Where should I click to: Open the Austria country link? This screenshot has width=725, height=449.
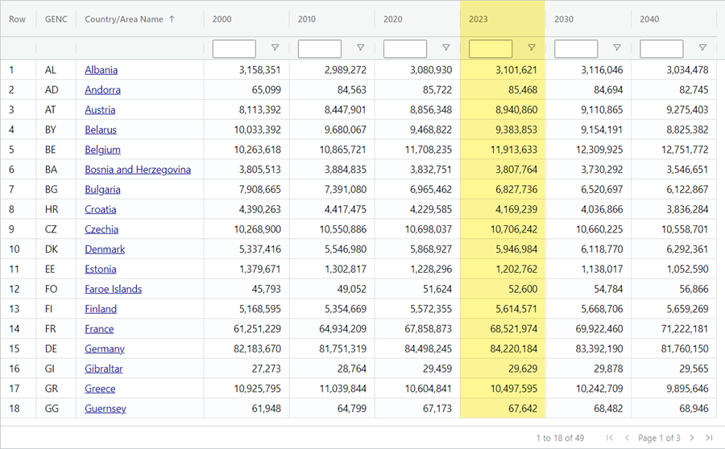(x=100, y=109)
